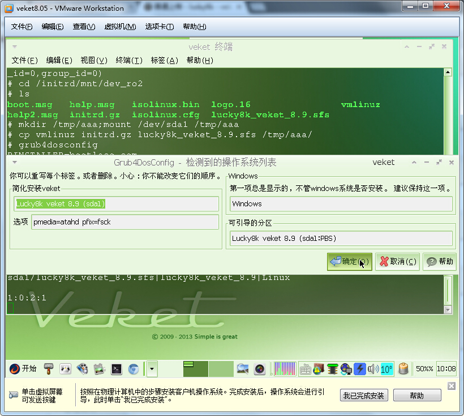Click the memory chip tray icon
This screenshot has height=416, width=464.
333,369
